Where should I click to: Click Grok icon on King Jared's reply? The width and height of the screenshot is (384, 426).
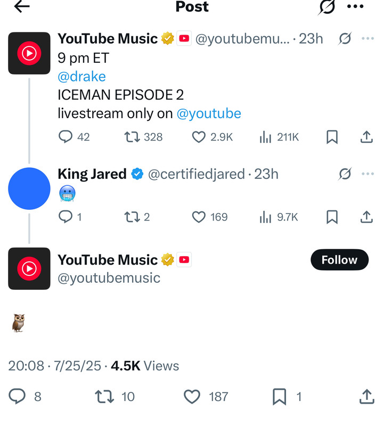(x=345, y=174)
